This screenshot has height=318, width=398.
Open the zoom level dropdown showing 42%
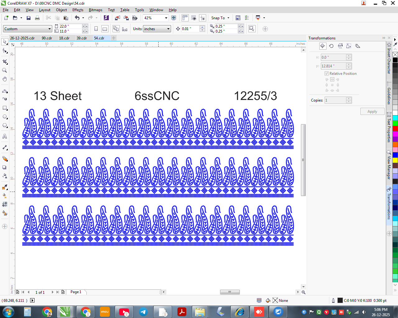155,18
